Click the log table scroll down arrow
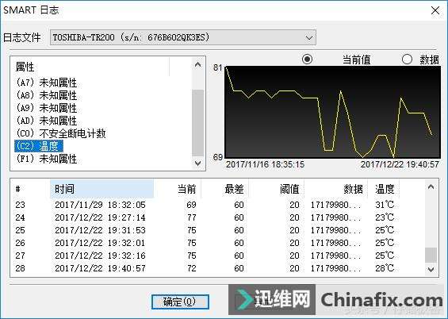 pyautogui.click(x=431, y=269)
